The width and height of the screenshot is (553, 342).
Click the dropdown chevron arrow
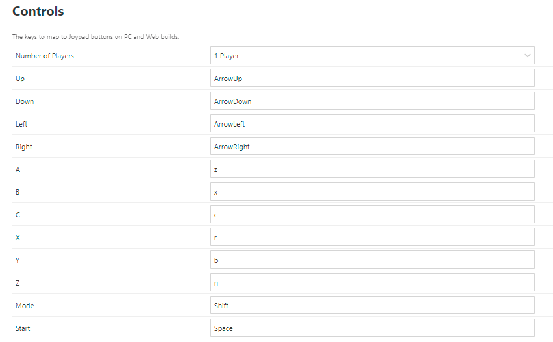(527, 56)
